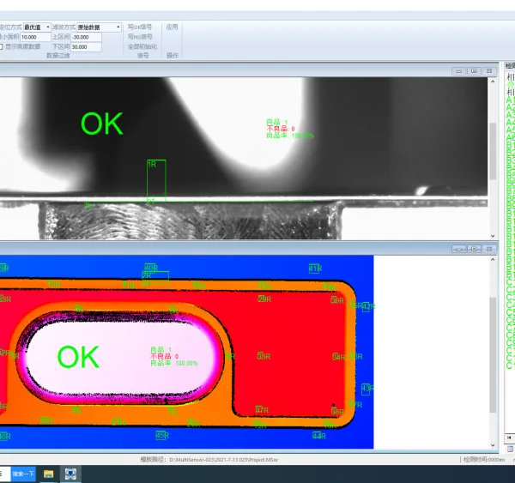Maximize the upper camera image pane
This screenshot has height=483, width=515.
coord(474,71)
